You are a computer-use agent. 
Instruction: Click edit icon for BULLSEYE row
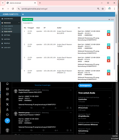109,32
